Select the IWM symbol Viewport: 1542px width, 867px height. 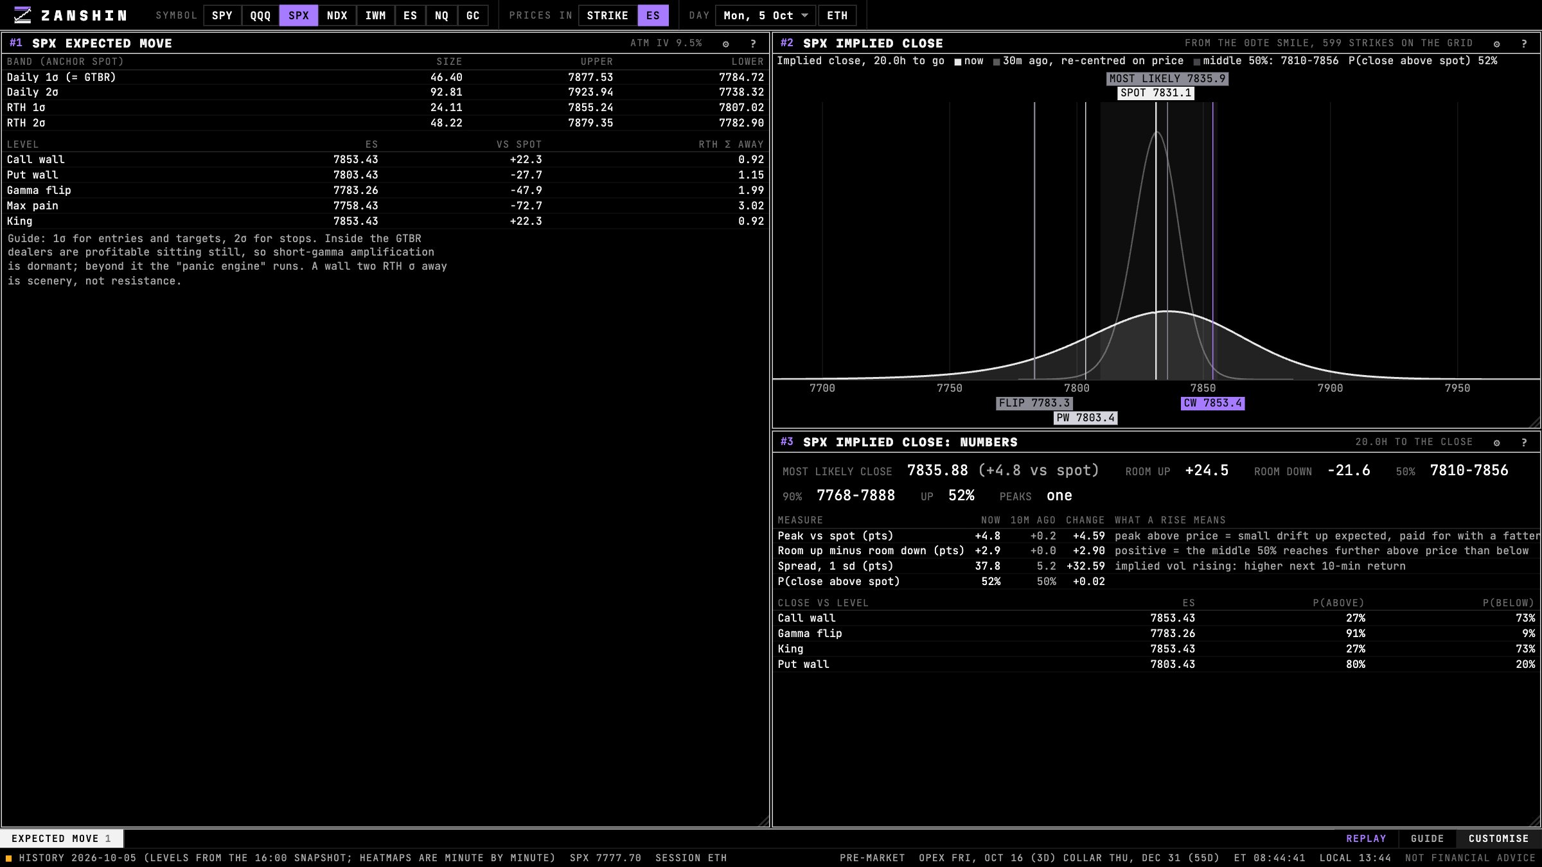point(376,15)
